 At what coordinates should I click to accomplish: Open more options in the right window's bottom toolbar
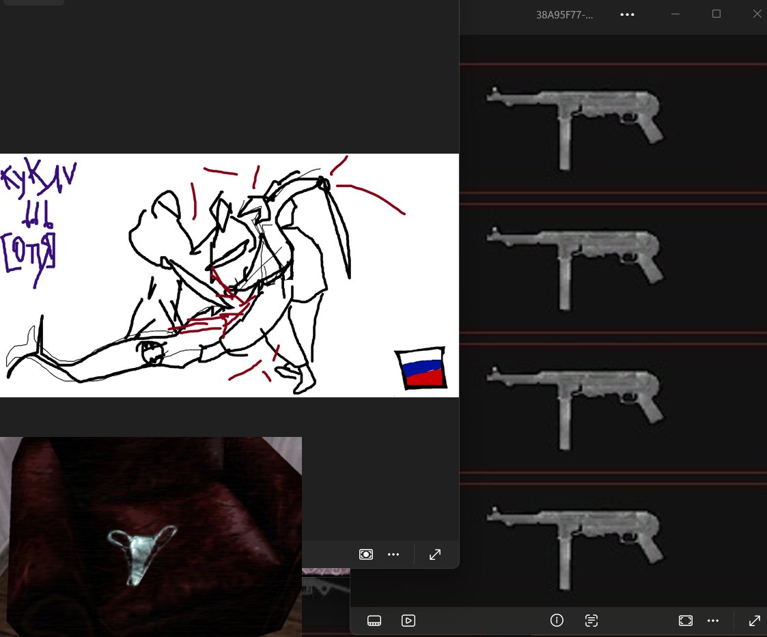tap(713, 621)
